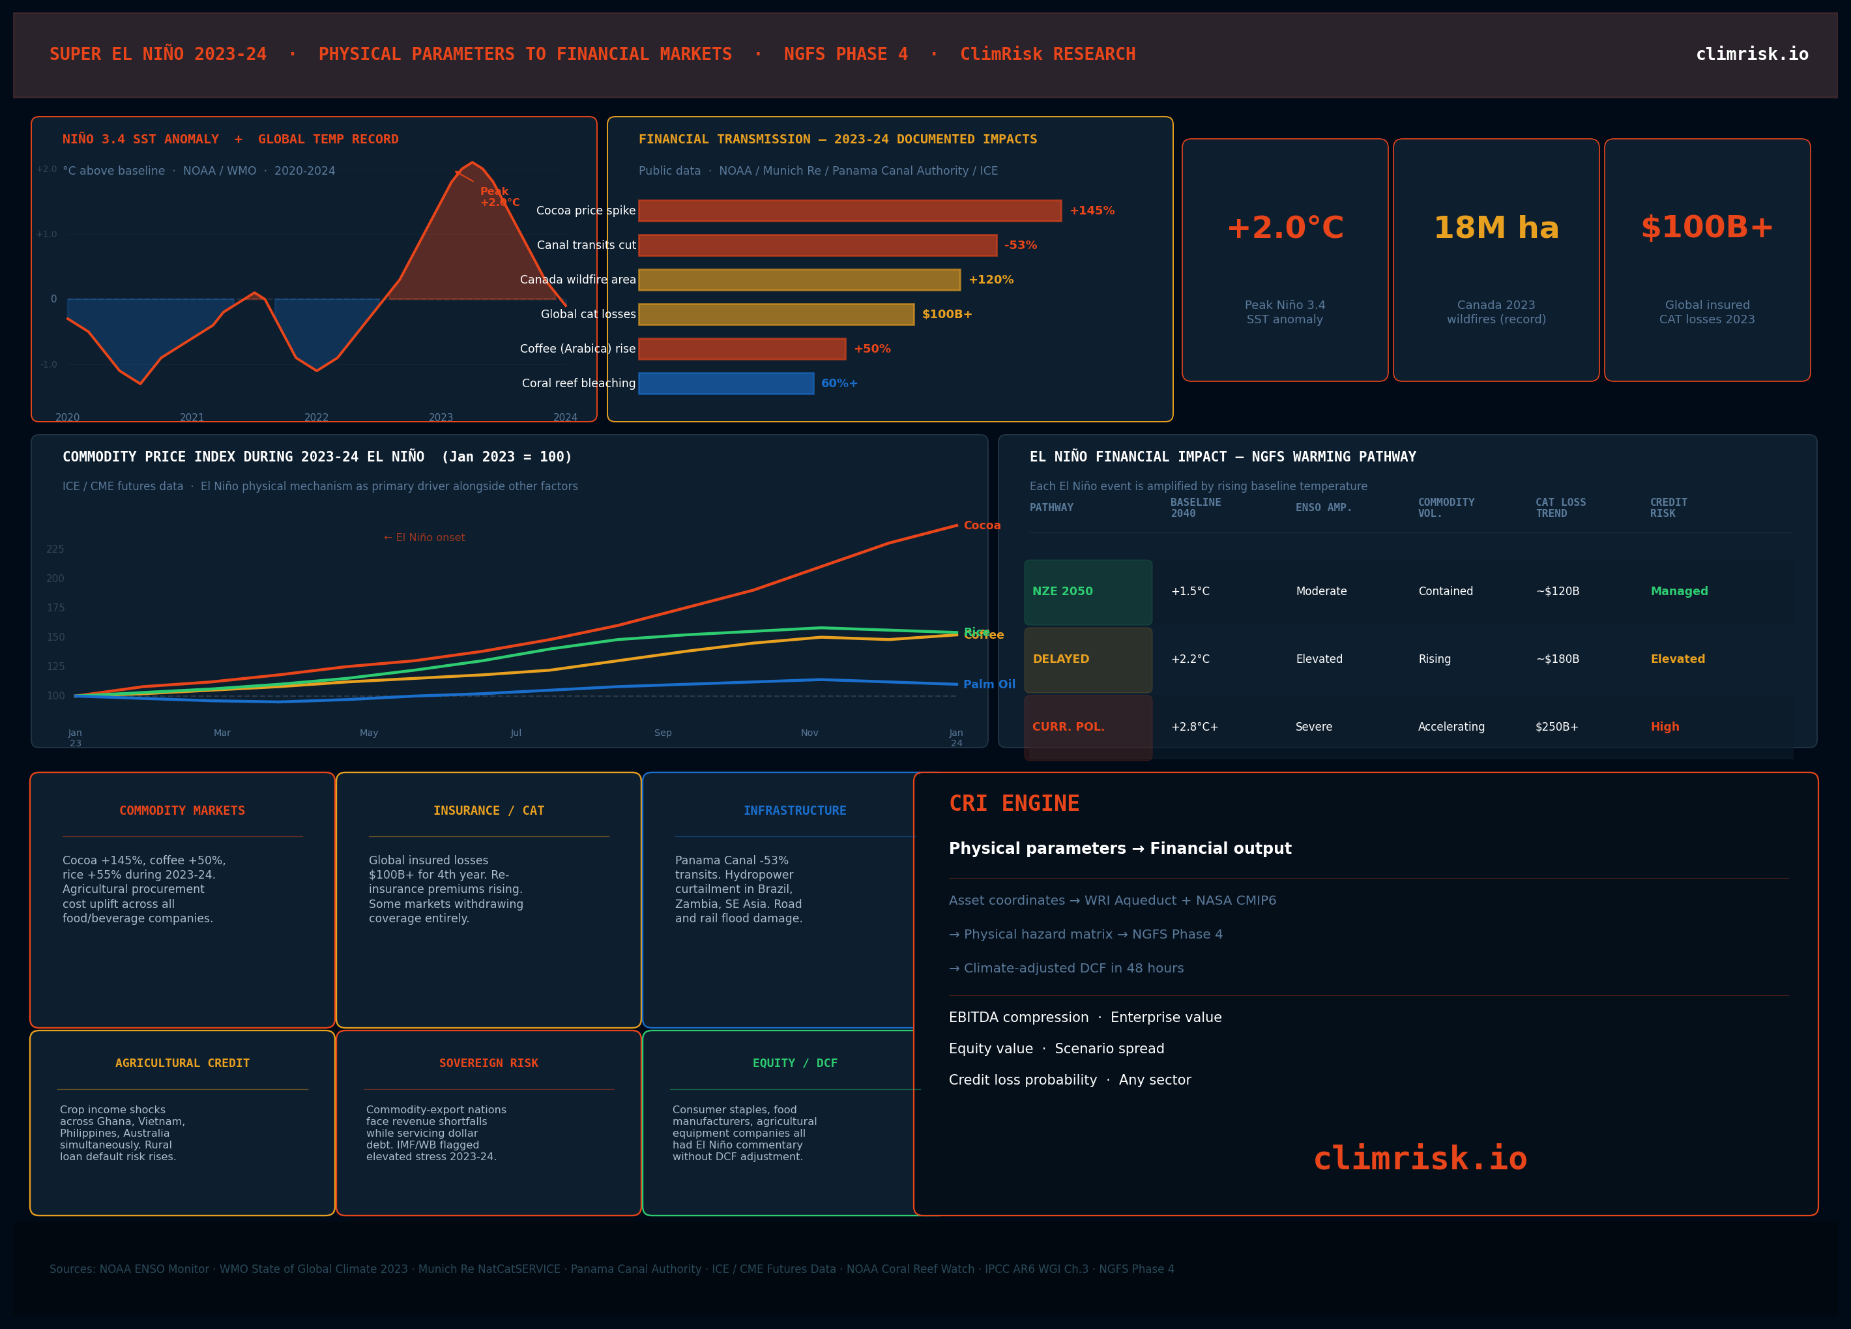Select the Canada wildfire area bar
Image resolution: width=1851 pixels, height=1329 pixels.
(799, 279)
